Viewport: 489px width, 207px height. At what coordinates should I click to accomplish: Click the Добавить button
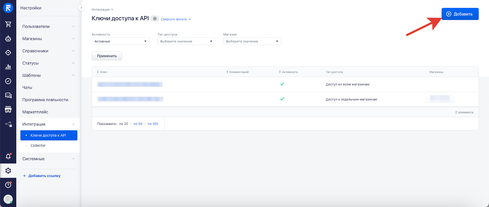(x=460, y=14)
